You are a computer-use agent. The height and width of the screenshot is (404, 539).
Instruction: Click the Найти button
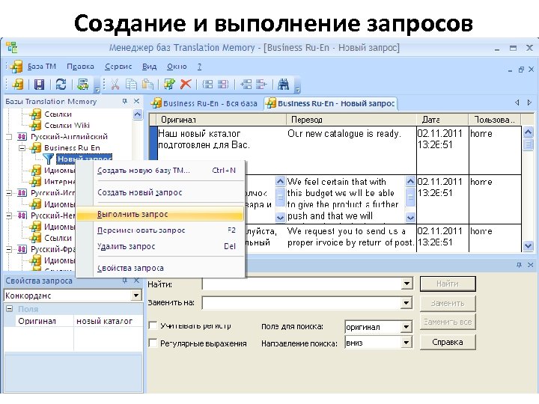click(448, 284)
